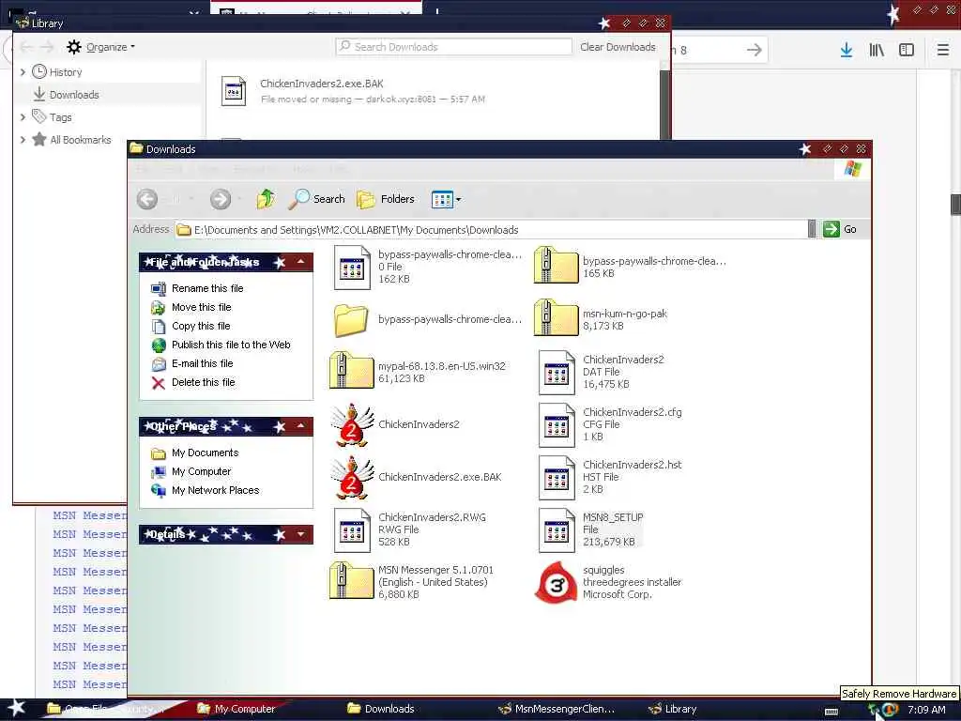
Task: Open the Organize menu in Library window
Action: click(x=101, y=47)
